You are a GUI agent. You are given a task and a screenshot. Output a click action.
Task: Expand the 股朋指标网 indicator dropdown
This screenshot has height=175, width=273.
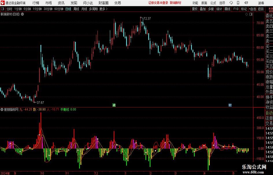[x=2, y=109]
